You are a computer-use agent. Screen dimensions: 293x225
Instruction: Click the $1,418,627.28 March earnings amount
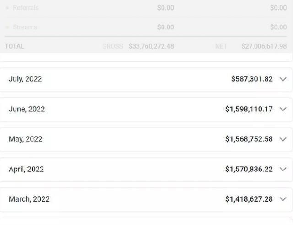point(249,199)
